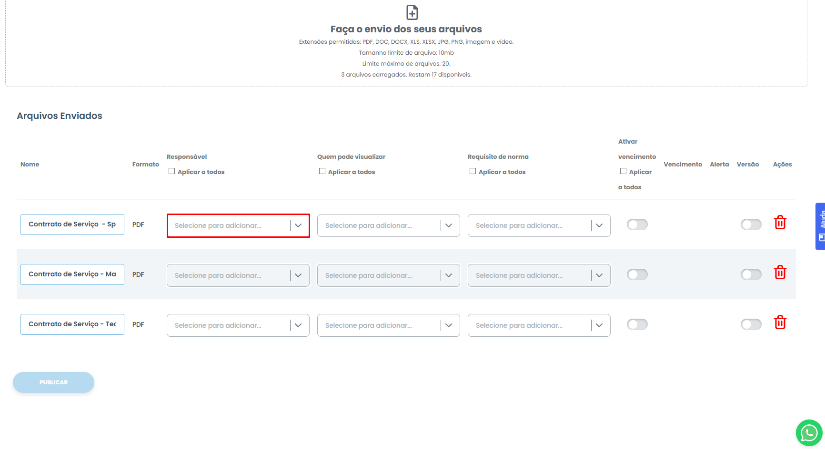
Task: Check Aplicar a todos under Responsável
Action: pos(171,171)
